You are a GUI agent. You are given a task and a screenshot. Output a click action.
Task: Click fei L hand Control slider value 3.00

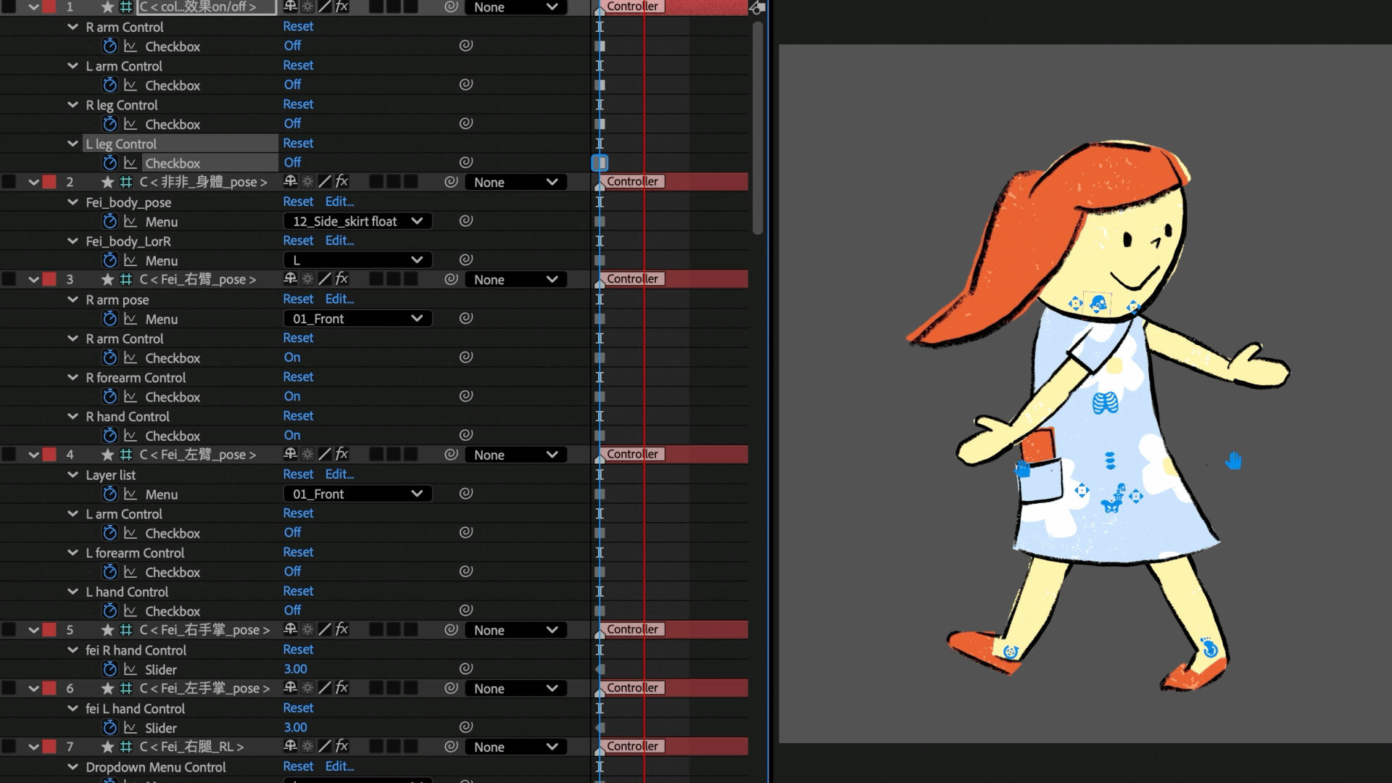click(x=295, y=727)
